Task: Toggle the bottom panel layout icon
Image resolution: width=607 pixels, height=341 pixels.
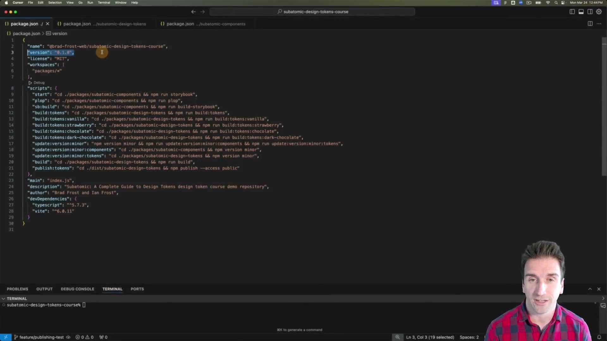Action: [x=581, y=12]
